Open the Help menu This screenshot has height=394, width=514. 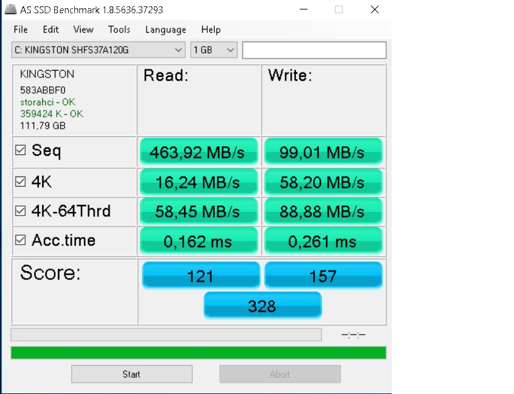[211, 30]
